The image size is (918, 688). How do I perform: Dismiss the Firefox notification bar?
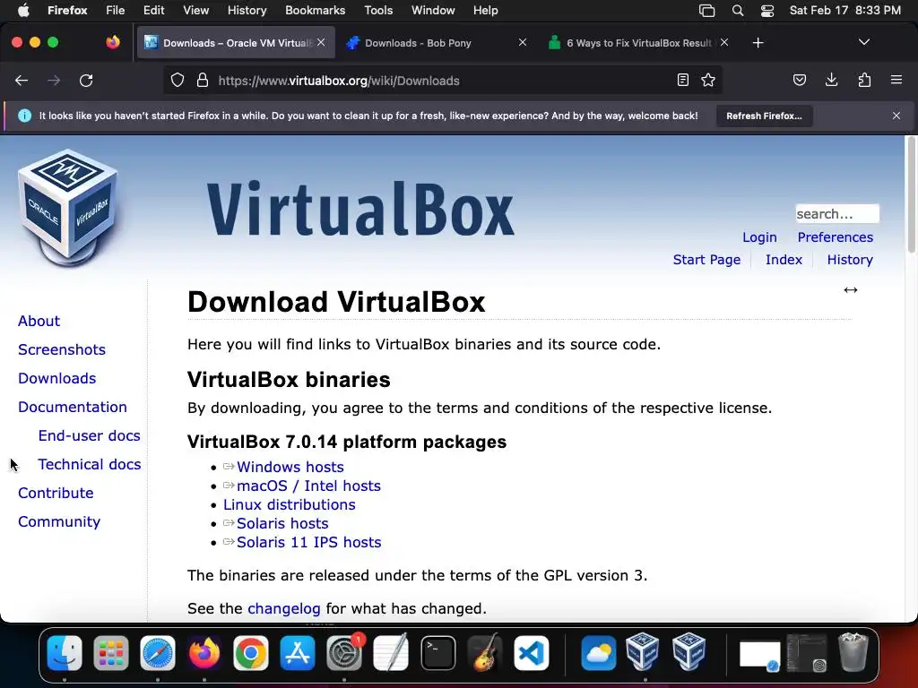click(896, 116)
